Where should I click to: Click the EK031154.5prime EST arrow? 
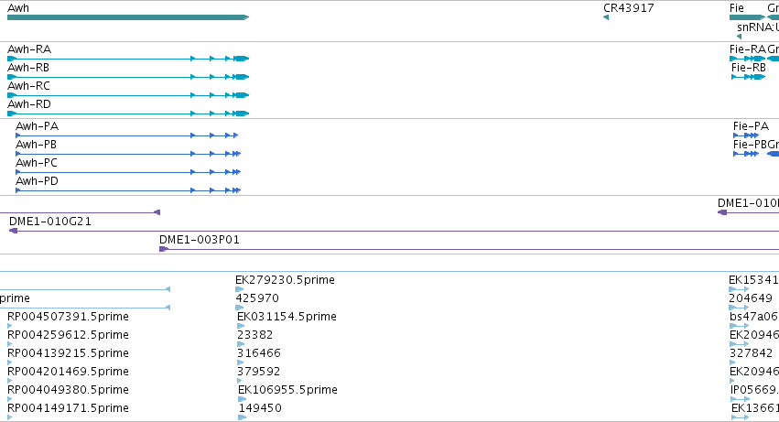click(x=241, y=326)
